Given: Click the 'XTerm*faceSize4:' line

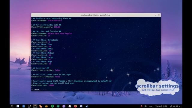Looking at the screenshot, I should (41, 55).
